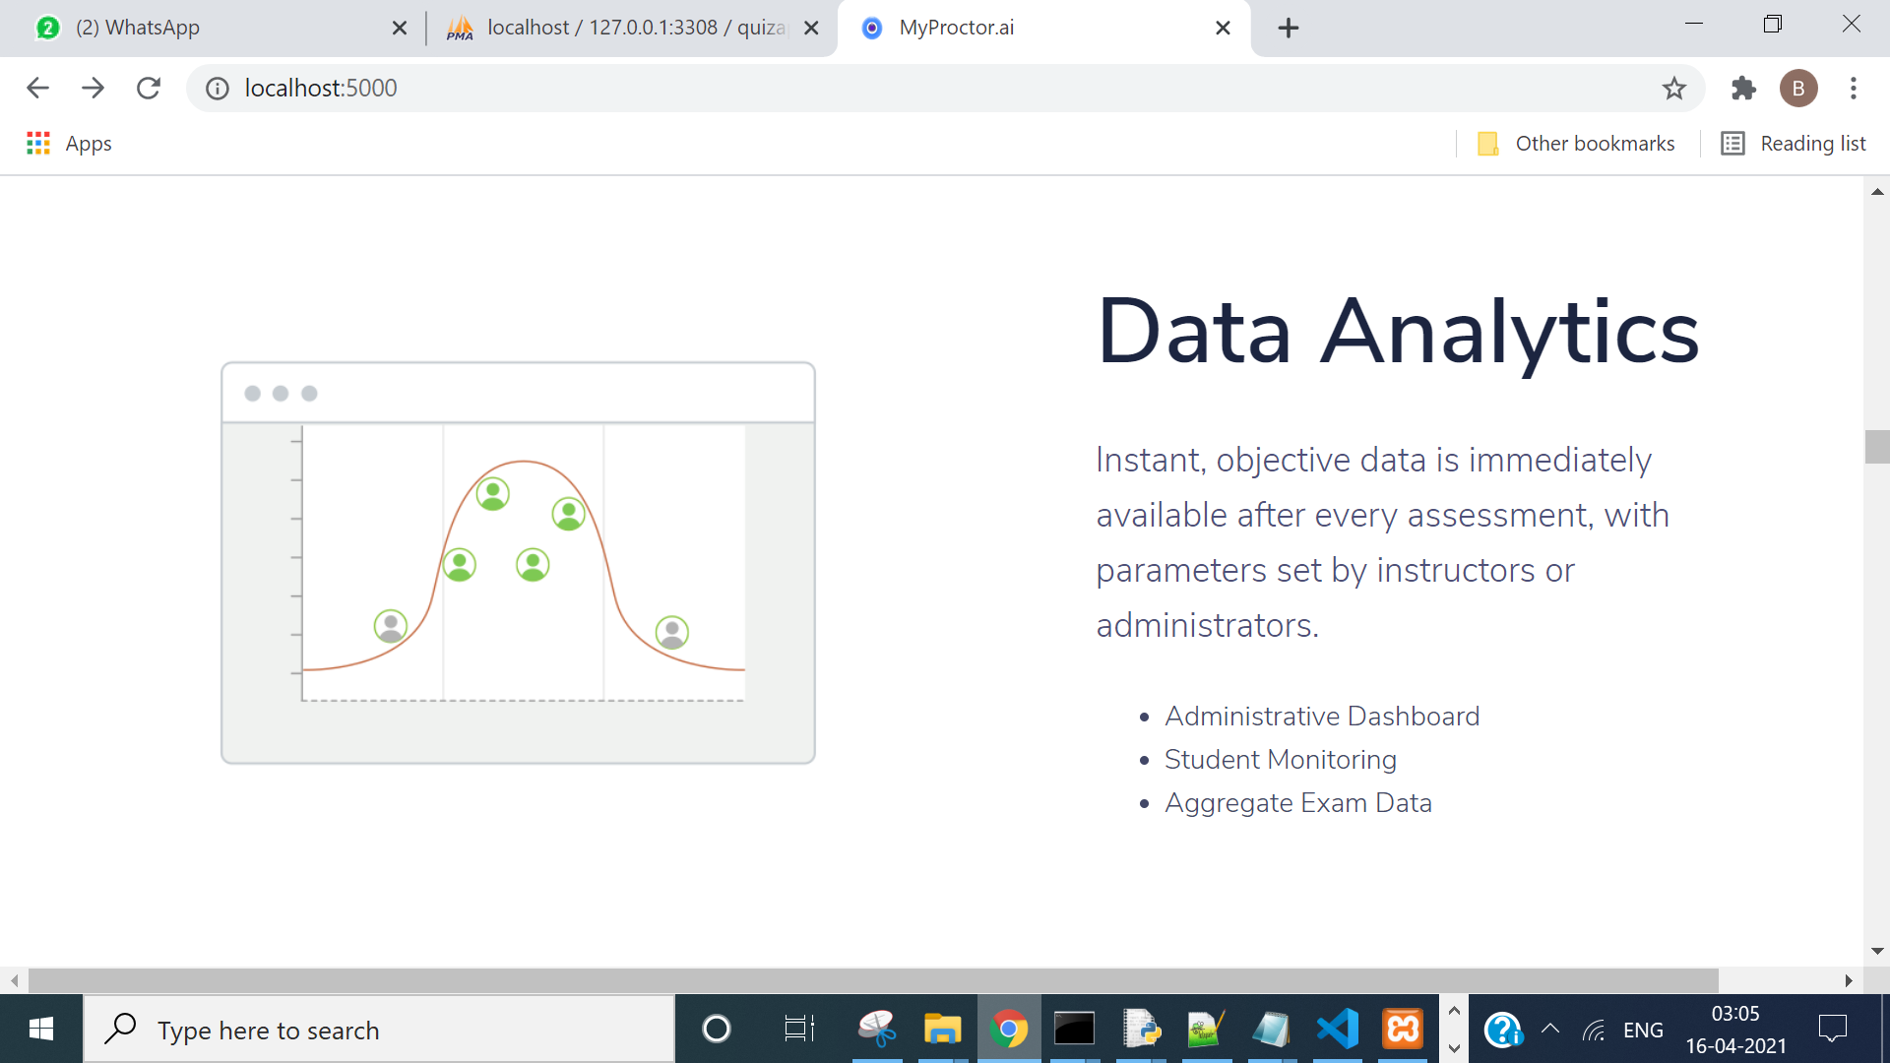Navigate back using the browser back button

coord(37,88)
